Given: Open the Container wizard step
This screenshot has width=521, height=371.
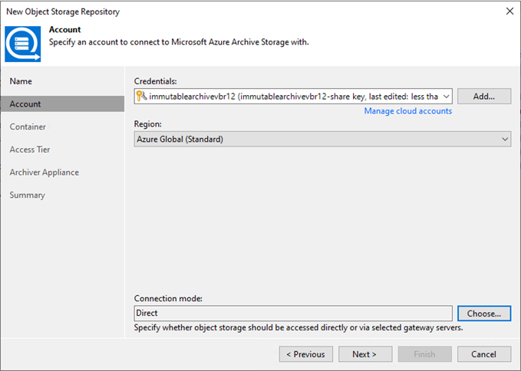Looking at the screenshot, I should pyautogui.click(x=28, y=126).
